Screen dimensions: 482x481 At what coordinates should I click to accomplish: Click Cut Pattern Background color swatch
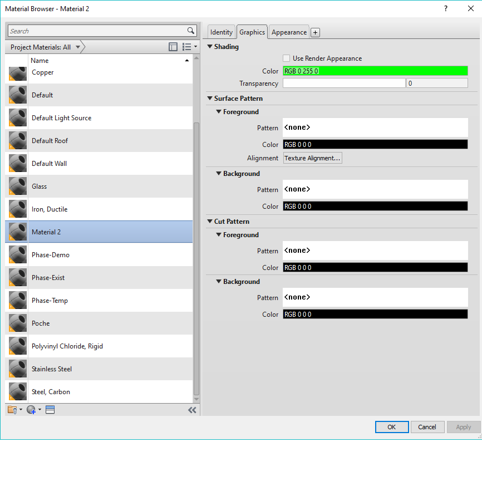click(375, 314)
